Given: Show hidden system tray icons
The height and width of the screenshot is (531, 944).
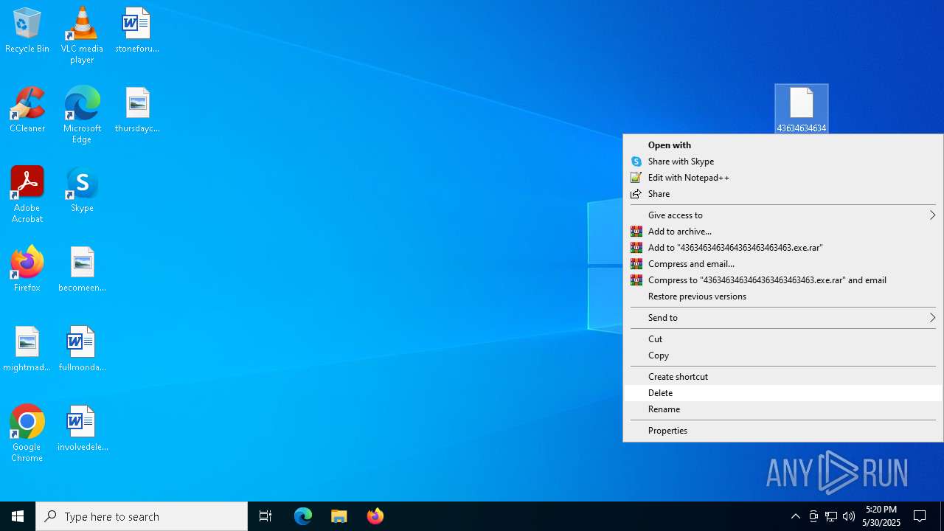Looking at the screenshot, I should point(795,516).
